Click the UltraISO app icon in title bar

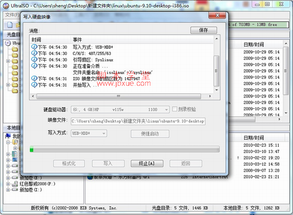coord(6,5)
